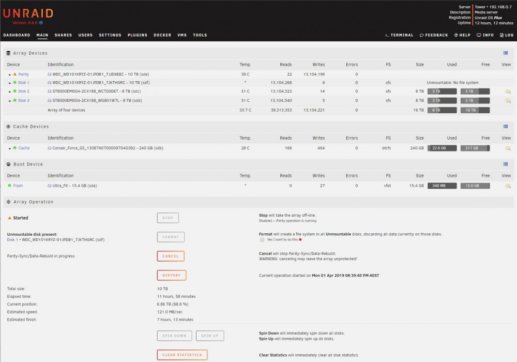Open Cache device link
The width and height of the screenshot is (517, 362).
24,148
